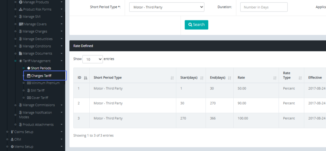
Task: Change the Show entries count dropdown
Action: (x=92, y=59)
